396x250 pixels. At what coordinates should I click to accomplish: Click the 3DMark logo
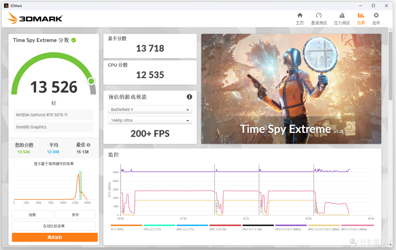click(x=34, y=18)
